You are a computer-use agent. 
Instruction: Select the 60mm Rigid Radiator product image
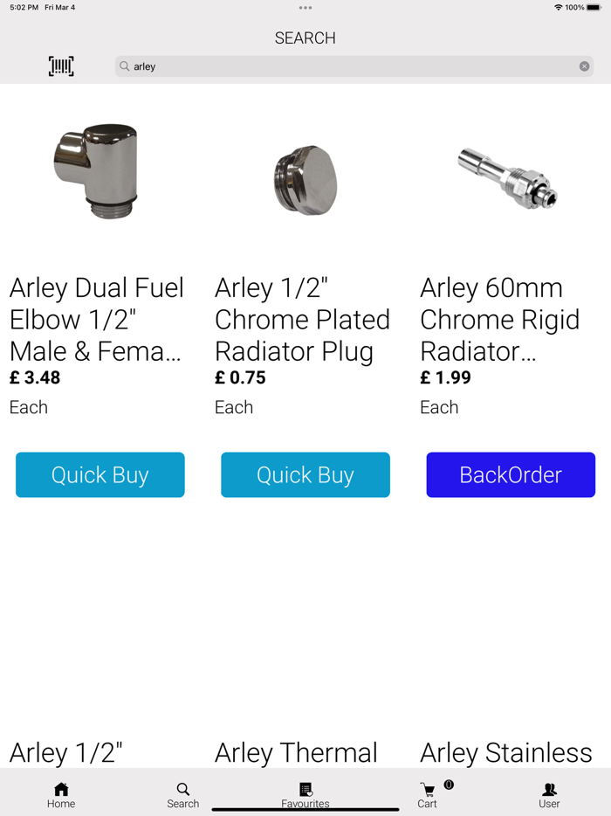508,177
